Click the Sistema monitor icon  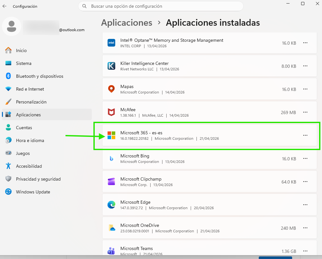coord(8,63)
